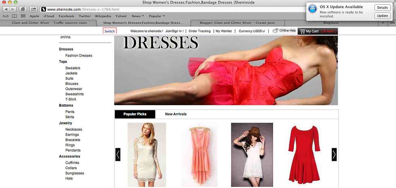Open T-Shirt category
Viewport: 396px width, 188px height.
point(71,99)
